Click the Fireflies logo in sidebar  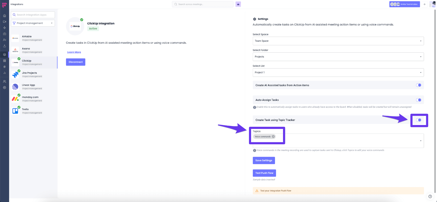click(4, 5)
